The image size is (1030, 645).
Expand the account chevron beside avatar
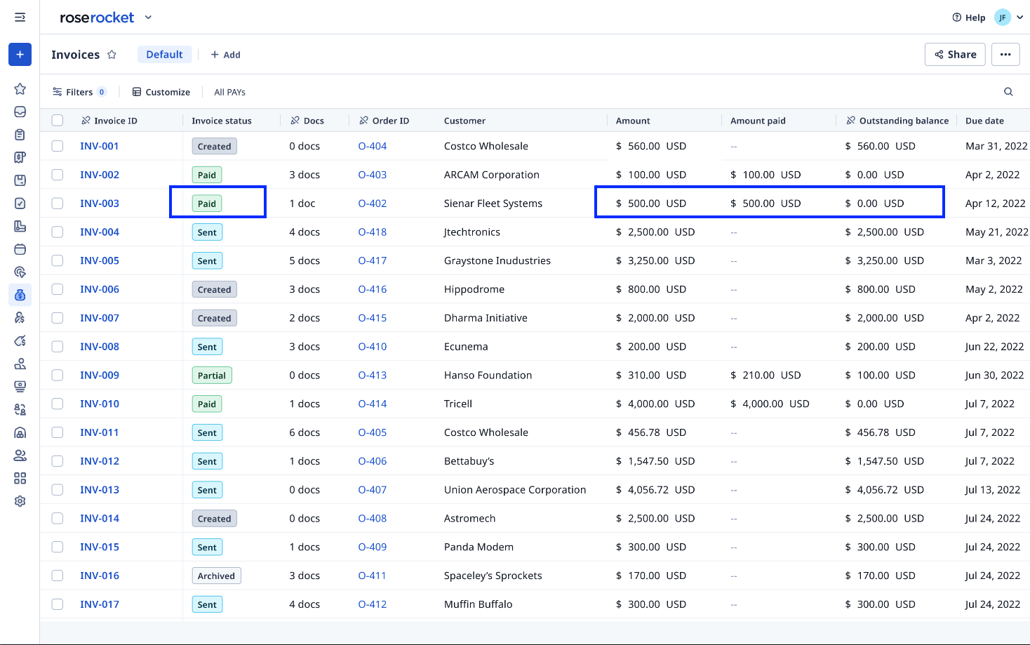coord(1019,18)
